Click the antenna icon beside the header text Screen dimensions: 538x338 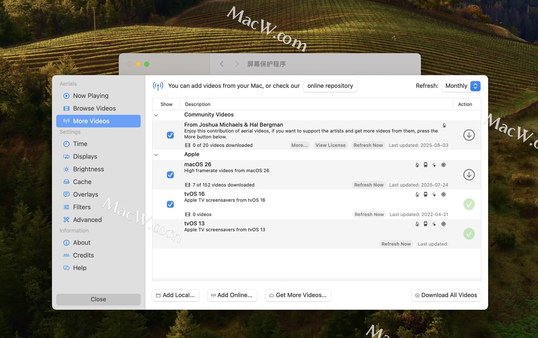point(158,86)
